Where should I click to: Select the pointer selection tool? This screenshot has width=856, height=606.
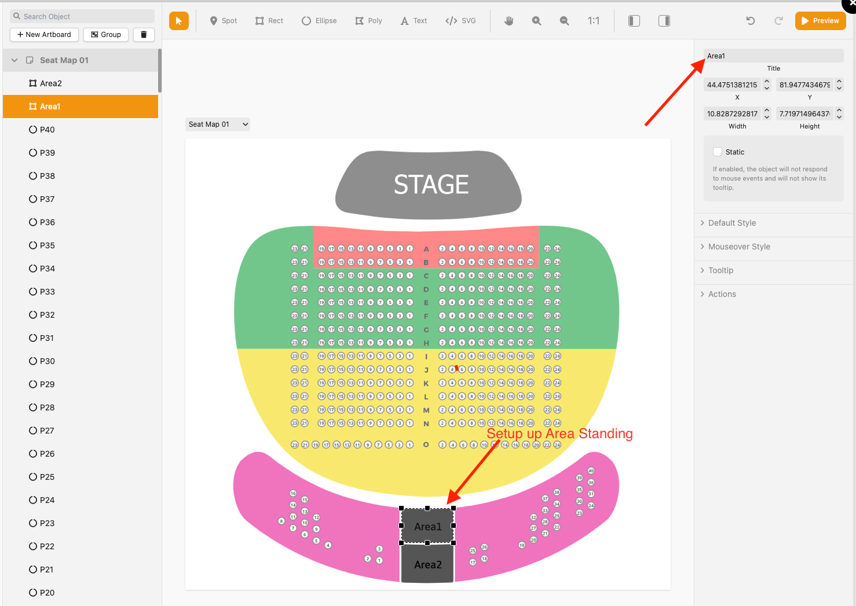point(179,21)
